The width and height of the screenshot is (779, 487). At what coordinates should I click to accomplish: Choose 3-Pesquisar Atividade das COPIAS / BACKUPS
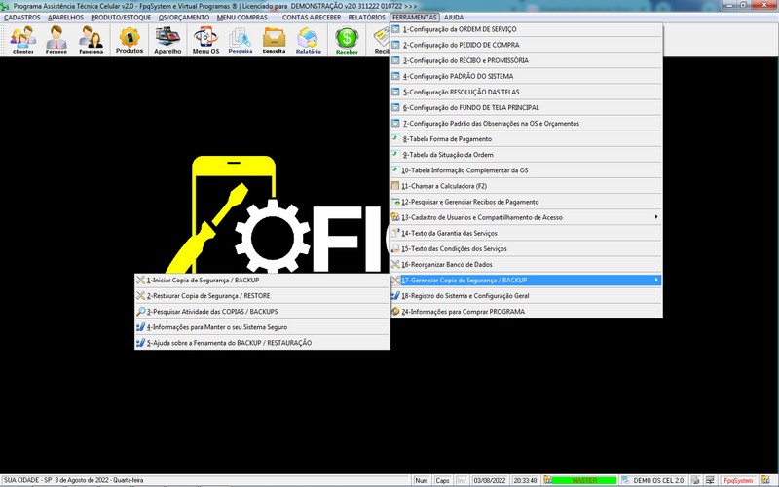(262, 312)
